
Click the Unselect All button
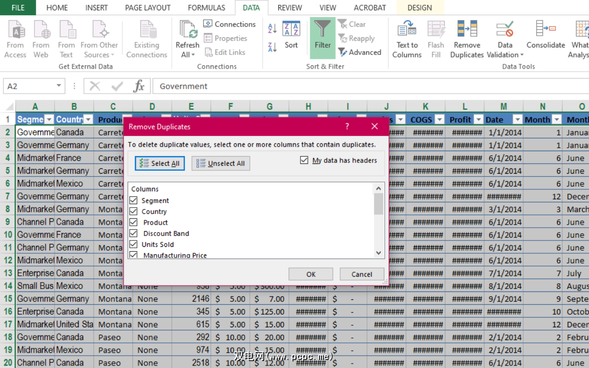(x=220, y=163)
